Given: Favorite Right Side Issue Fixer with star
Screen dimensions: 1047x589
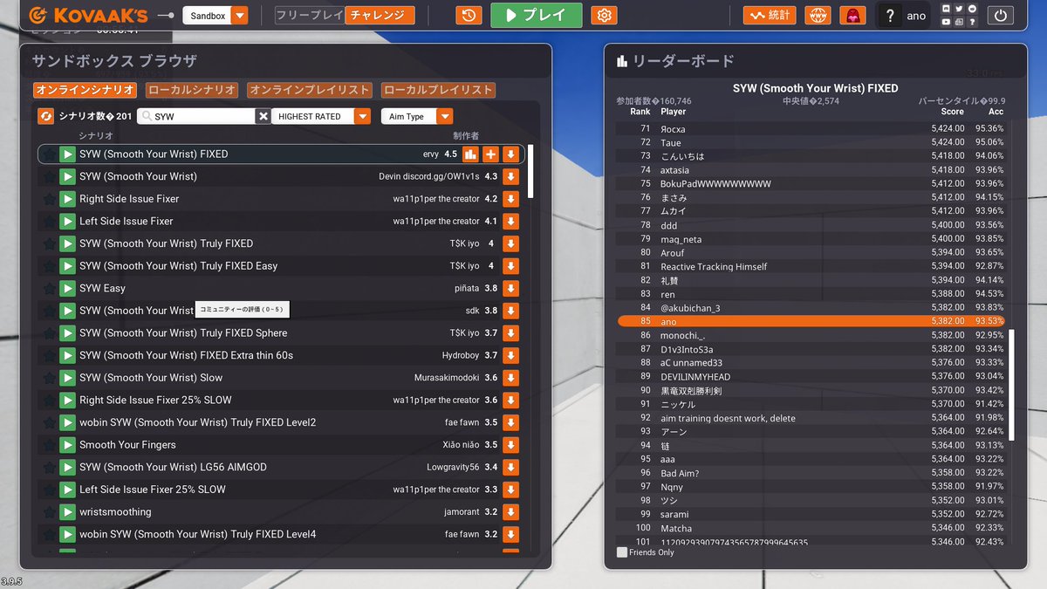Looking at the screenshot, I should 49,199.
